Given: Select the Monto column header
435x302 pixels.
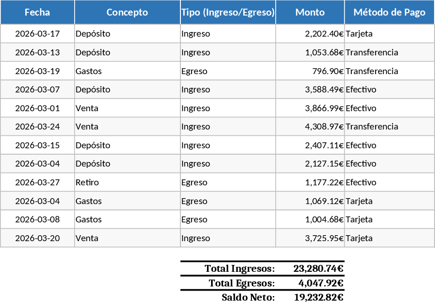Looking at the screenshot, I should coord(310,12).
